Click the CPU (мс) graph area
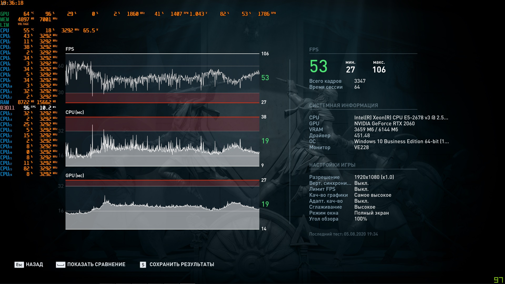The image size is (505, 284). point(162,142)
